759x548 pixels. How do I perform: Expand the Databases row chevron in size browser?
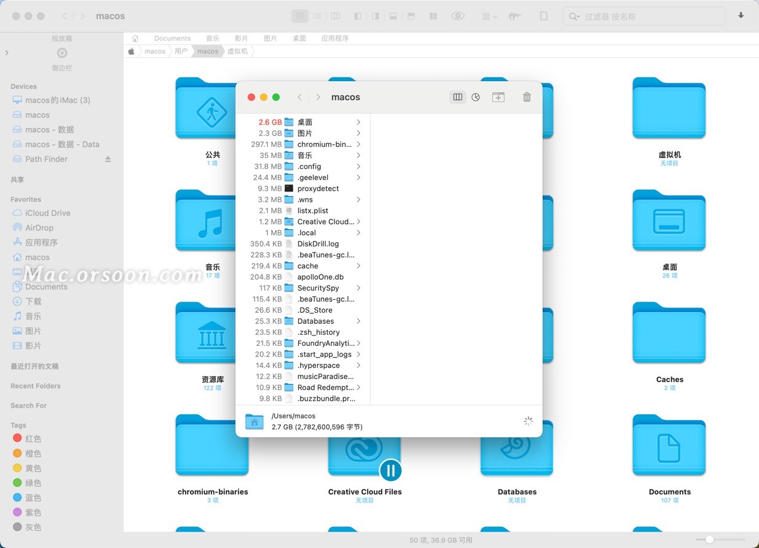click(358, 321)
